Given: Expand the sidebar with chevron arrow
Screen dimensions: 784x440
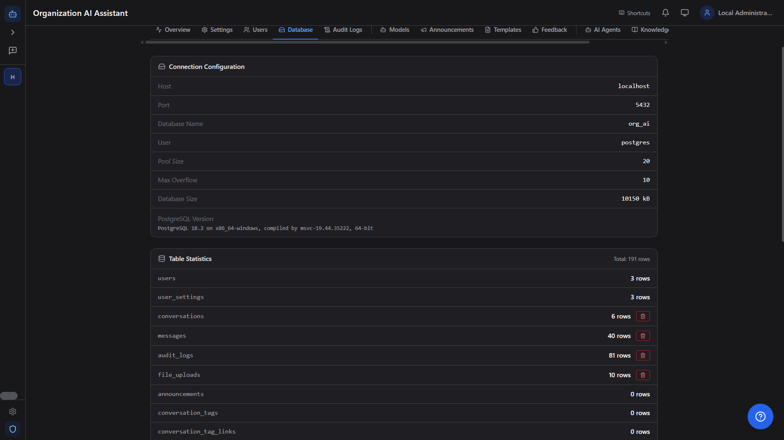Looking at the screenshot, I should pos(13,32).
